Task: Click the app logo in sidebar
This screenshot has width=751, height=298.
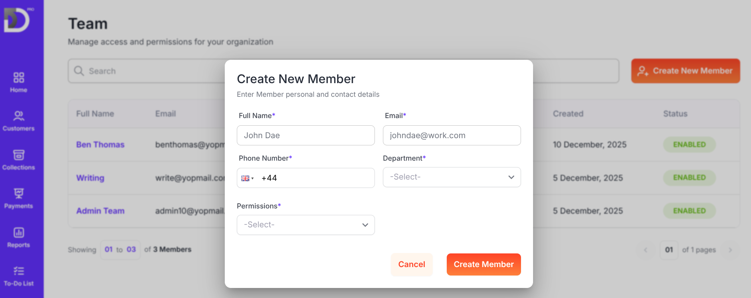Action: pos(17,20)
